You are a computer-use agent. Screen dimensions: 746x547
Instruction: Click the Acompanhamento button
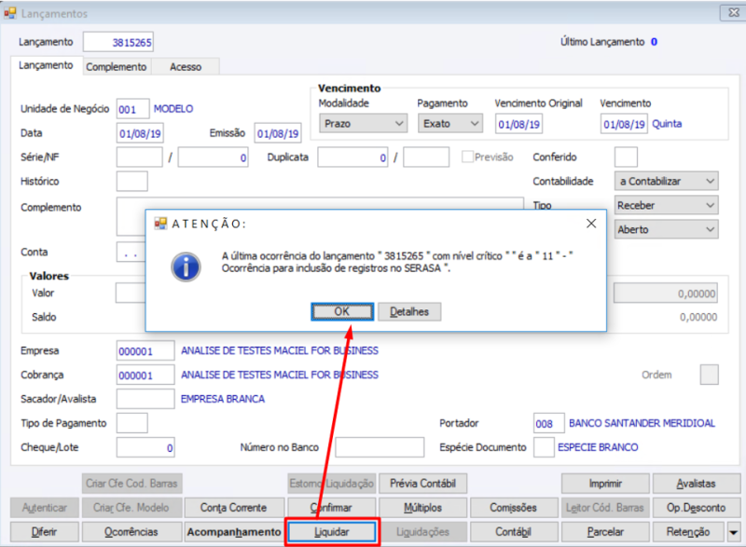[234, 532]
